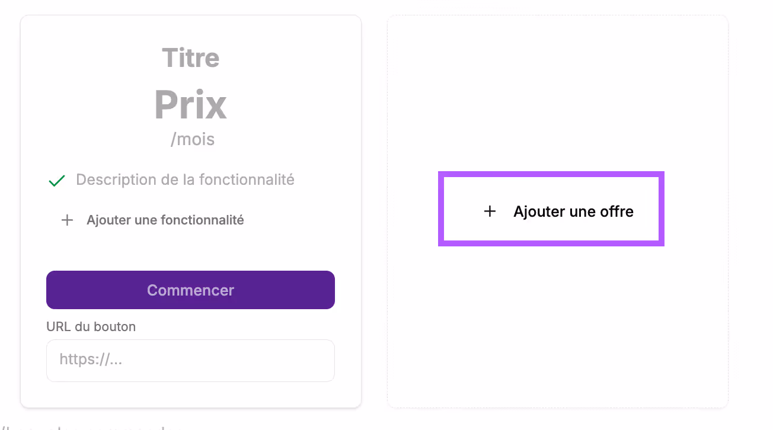Screen dimensions: 773x430
Task: Focus the https:// URL input field
Action: 190,361
